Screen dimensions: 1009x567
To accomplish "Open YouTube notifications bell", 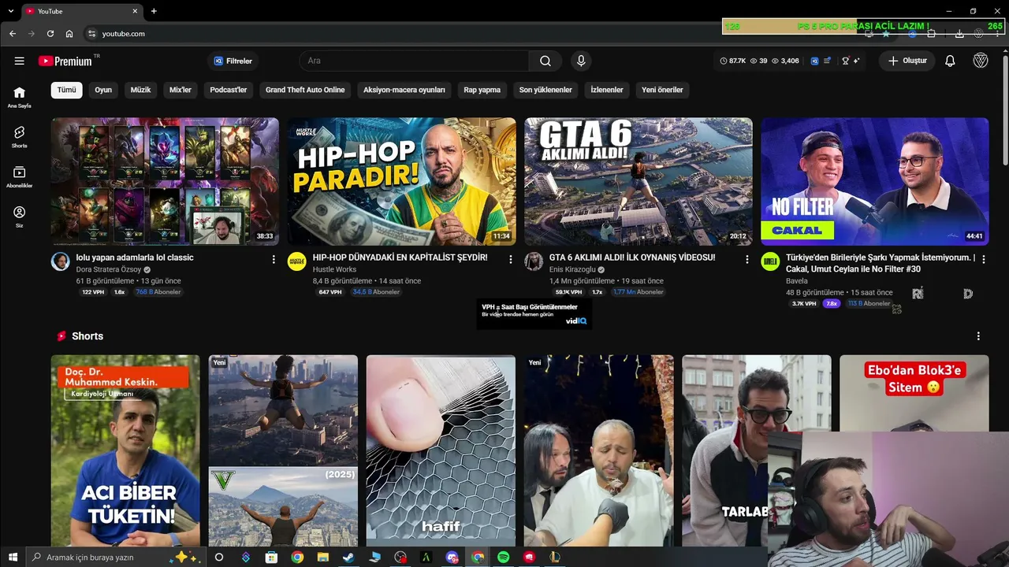I will click(x=950, y=61).
